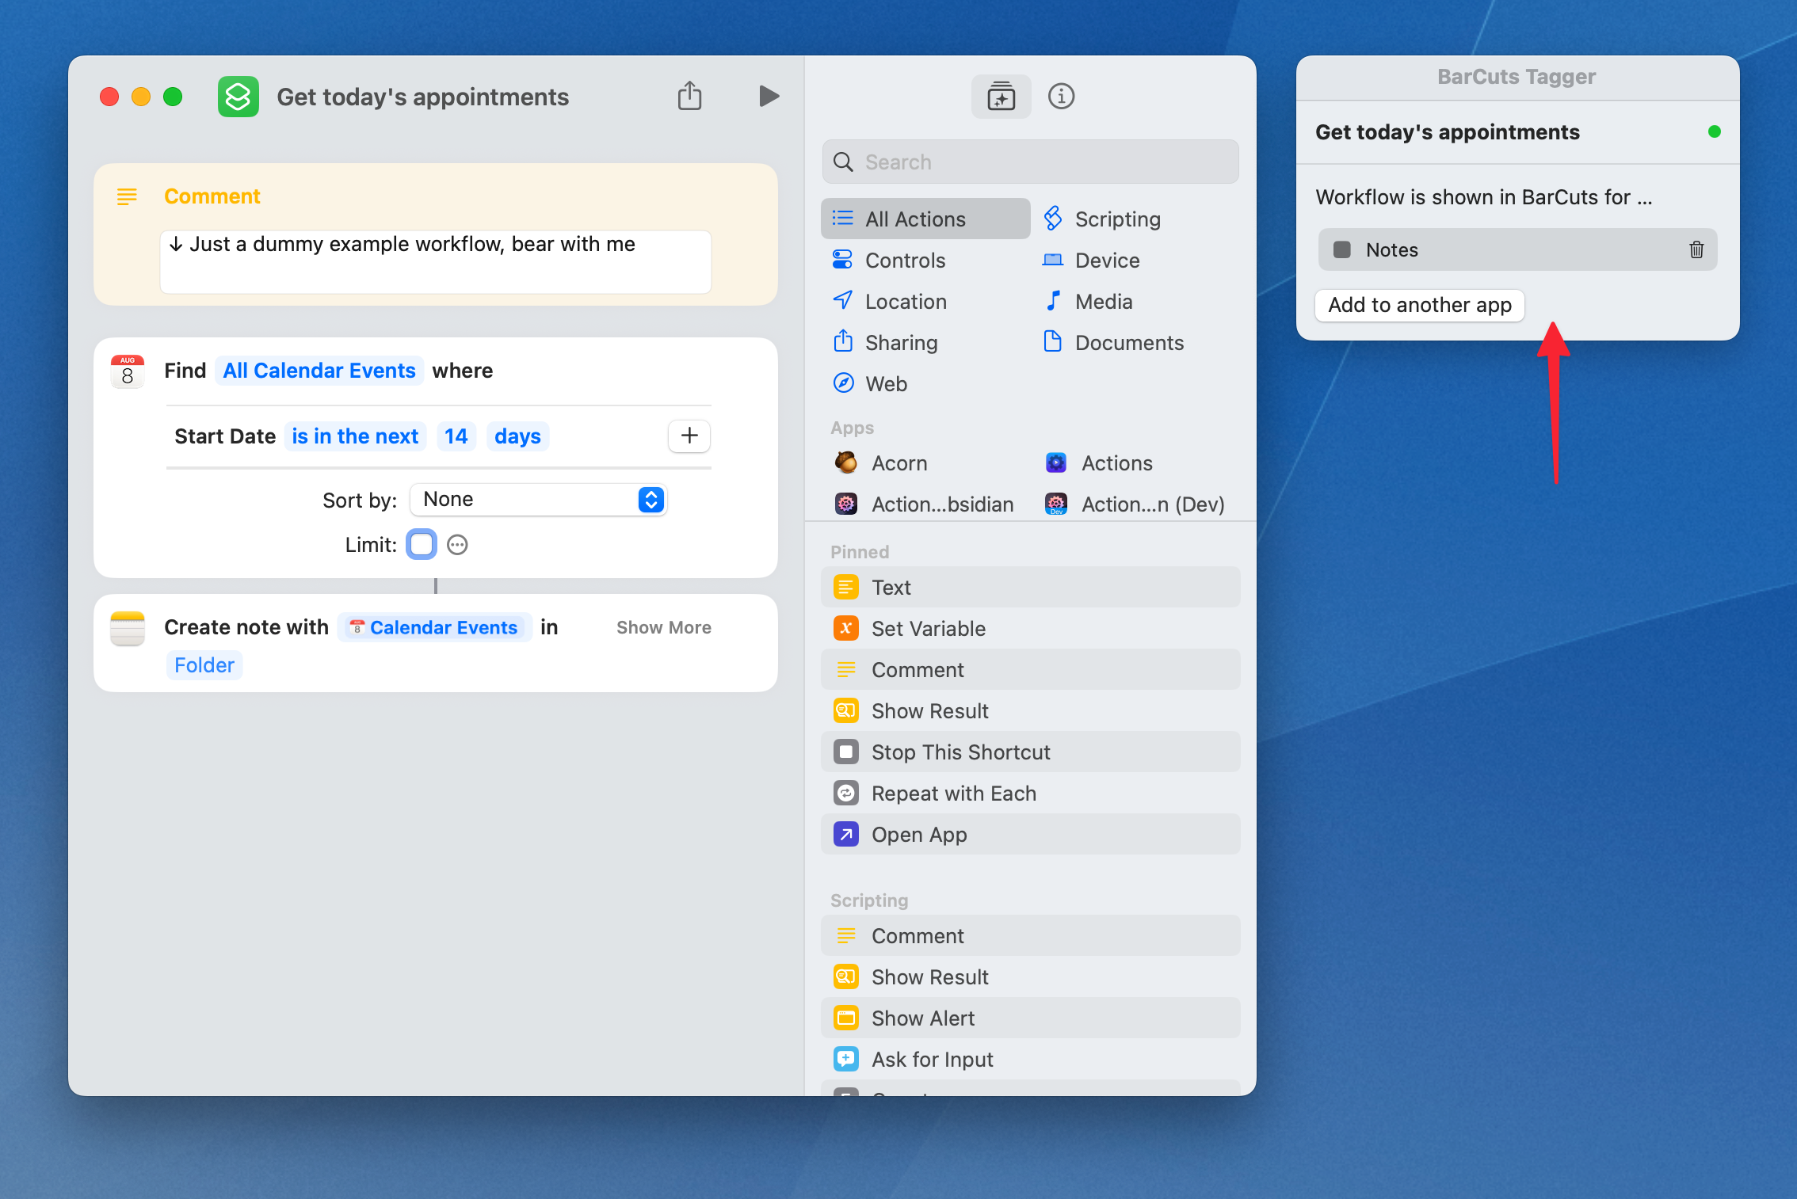Open Actions app actions in the sidebar
The width and height of the screenshot is (1797, 1199).
coord(1116,462)
